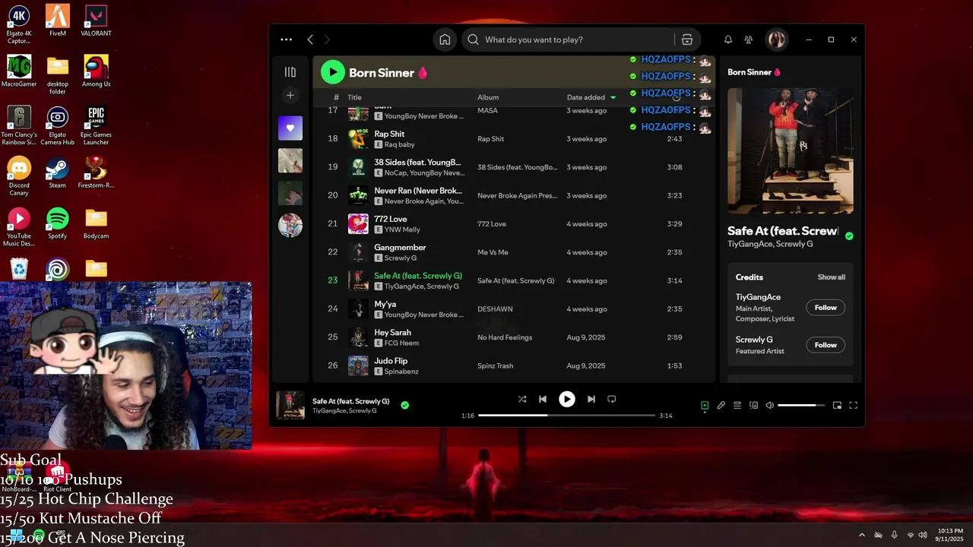Viewport: 973px width, 547px height.
Task: Mute with the volume speaker icon
Action: coord(769,406)
